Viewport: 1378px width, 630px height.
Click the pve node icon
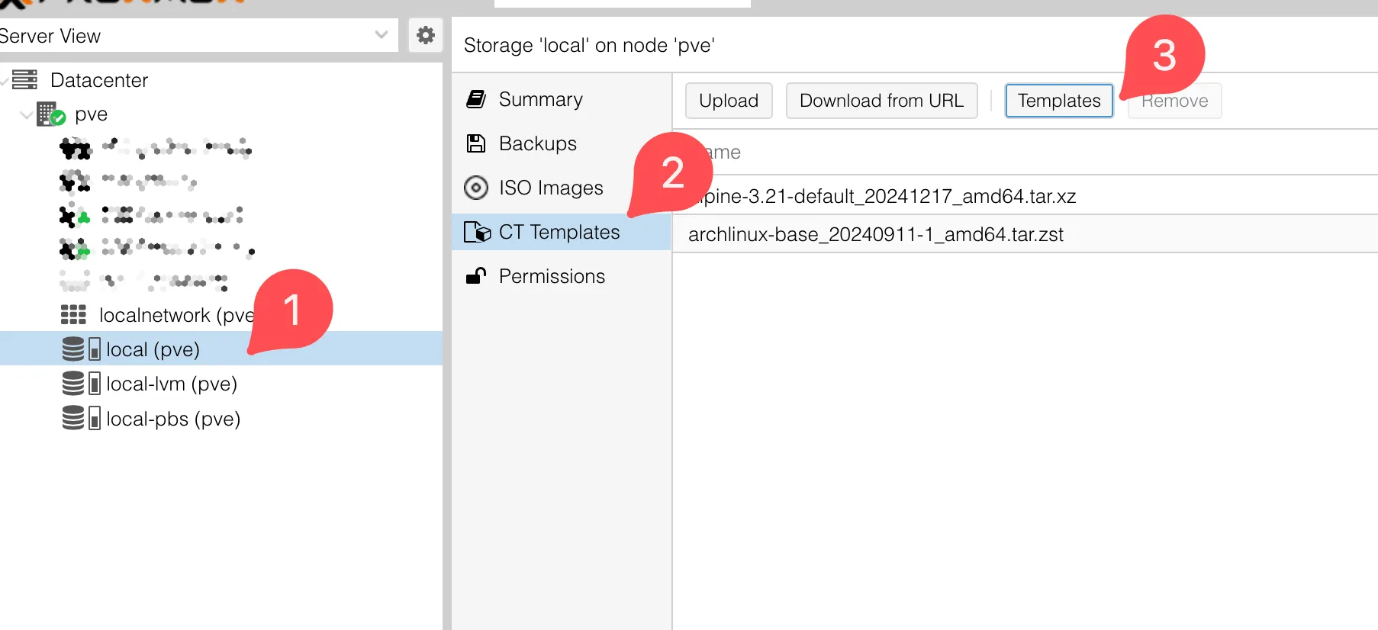point(50,114)
